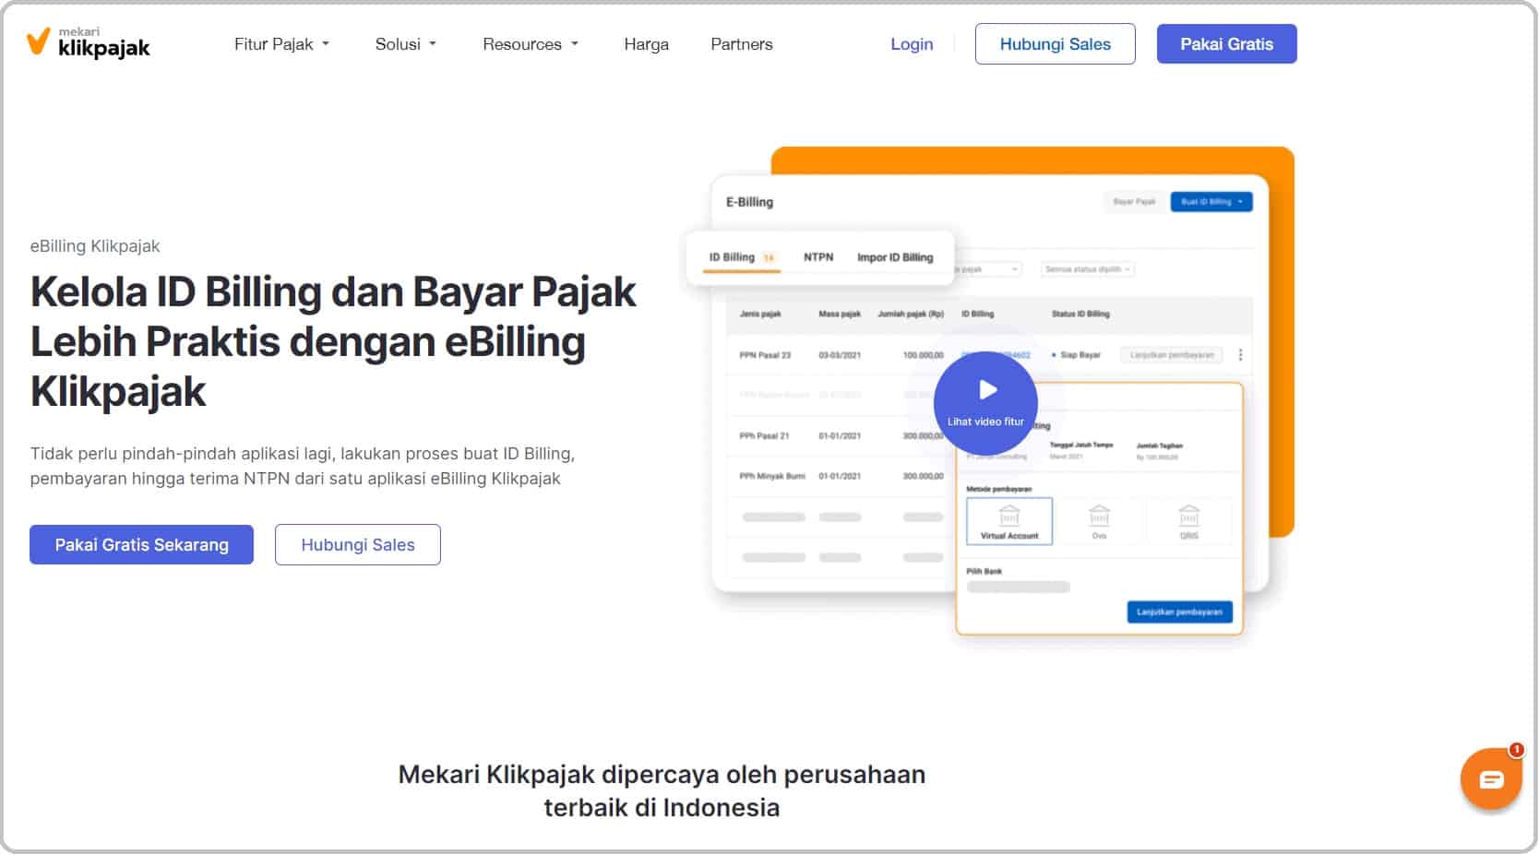Viewport: 1539px width, 855px height.
Task: Click Hubungi Sales below the headline
Action: (x=358, y=545)
